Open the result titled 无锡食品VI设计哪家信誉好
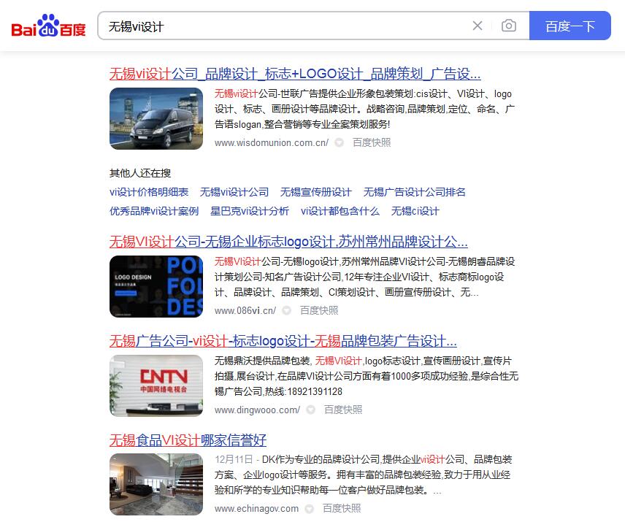 tap(188, 440)
